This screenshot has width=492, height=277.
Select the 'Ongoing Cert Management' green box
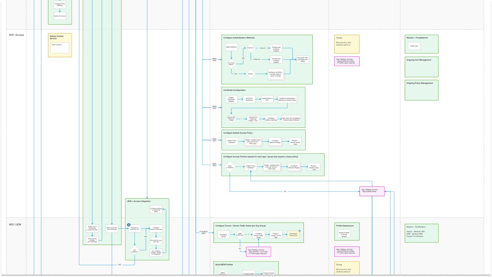coord(421,67)
